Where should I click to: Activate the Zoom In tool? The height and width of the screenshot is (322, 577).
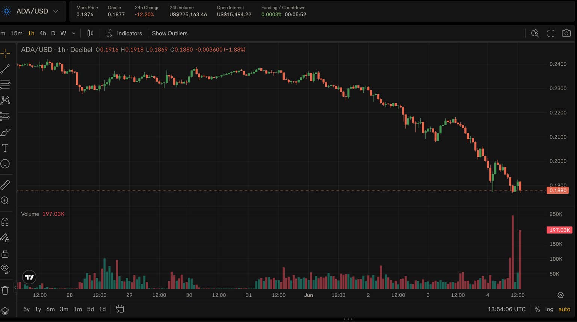click(5, 200)
